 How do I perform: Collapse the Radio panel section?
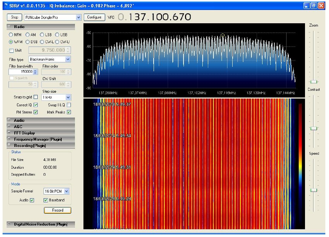click(x=9, y=27)
